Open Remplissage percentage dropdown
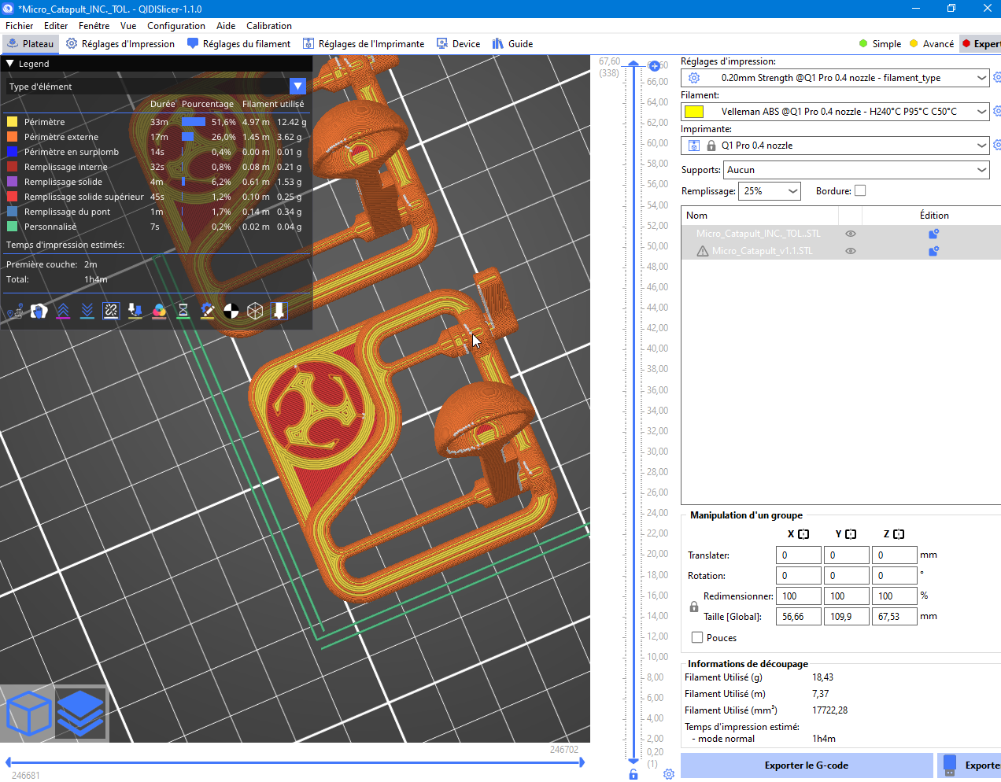The height and width of the screenshot is (782, 1001). (x=770, y=190)
